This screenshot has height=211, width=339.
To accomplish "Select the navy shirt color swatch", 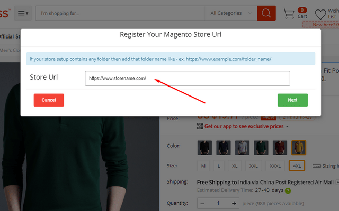I will 224,148.
